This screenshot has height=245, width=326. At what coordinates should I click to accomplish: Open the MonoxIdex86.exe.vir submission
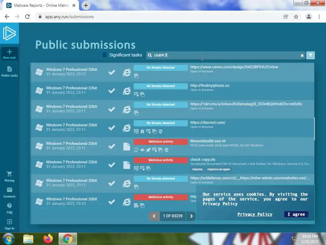208,141
